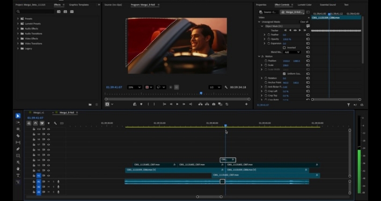Select the Track Select Forward tool
The image size is (381, 201).
[18, 123]
